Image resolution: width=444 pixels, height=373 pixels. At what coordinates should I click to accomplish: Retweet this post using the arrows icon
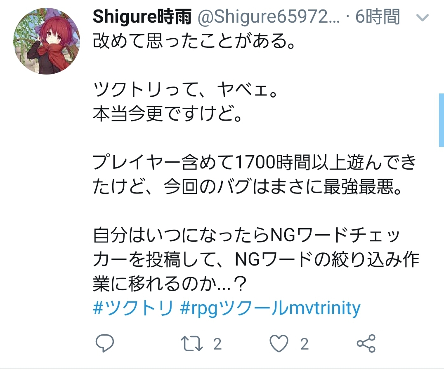[192, 343]
